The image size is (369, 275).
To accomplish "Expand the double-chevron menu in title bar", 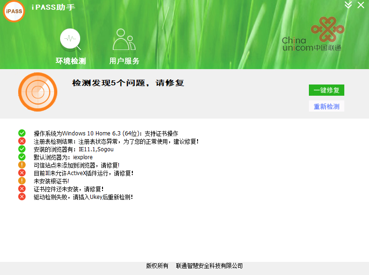I will click(x=348, y=5).
